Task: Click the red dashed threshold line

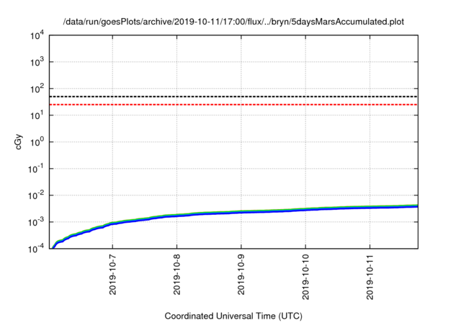Action: [x=233, y=105]
